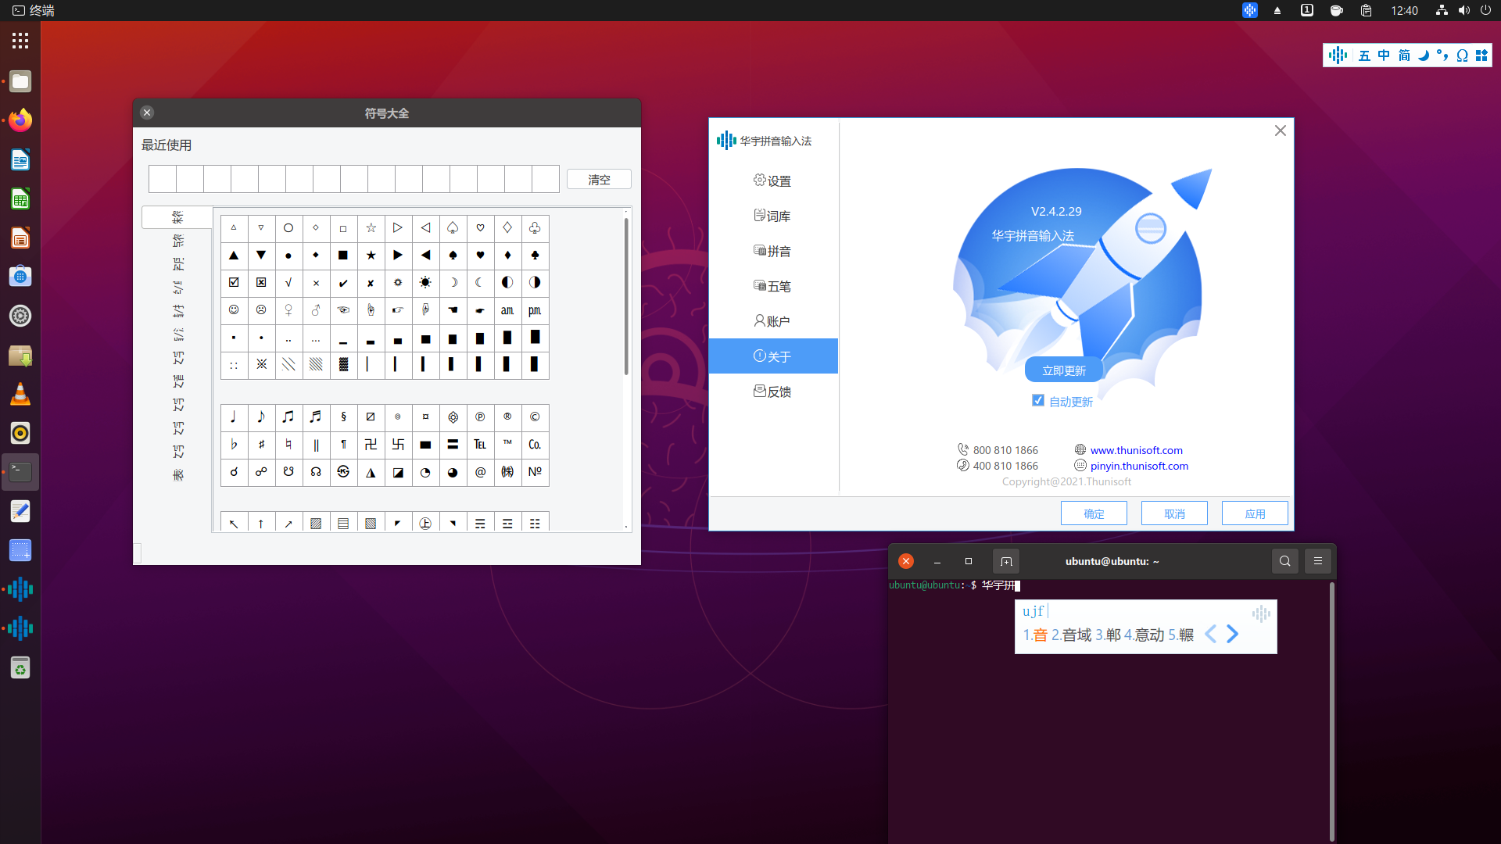Click the symbol list vertical scrollbar in 符号大全
This screenshot has width=1501, height=844.
[x=626, y=297]
